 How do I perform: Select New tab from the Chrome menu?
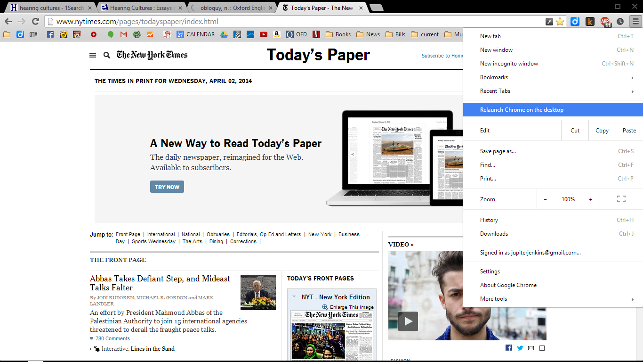[x=553, y=36]
